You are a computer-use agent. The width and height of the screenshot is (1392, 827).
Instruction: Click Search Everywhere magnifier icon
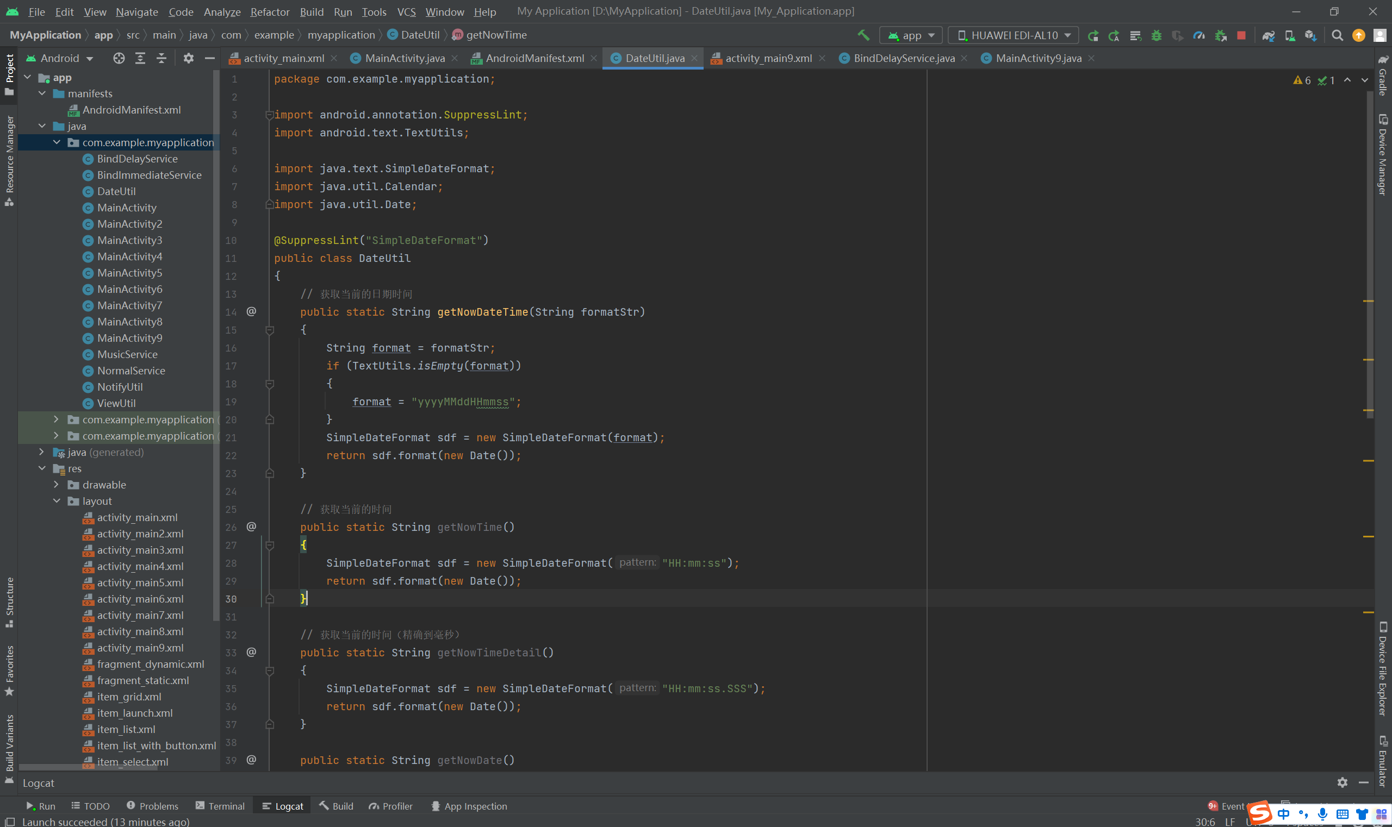click(x=1337, y=35)
